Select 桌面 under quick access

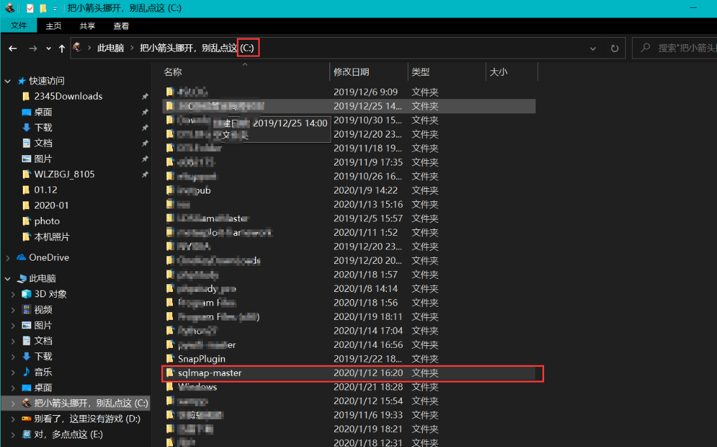[x=43, y=112]
